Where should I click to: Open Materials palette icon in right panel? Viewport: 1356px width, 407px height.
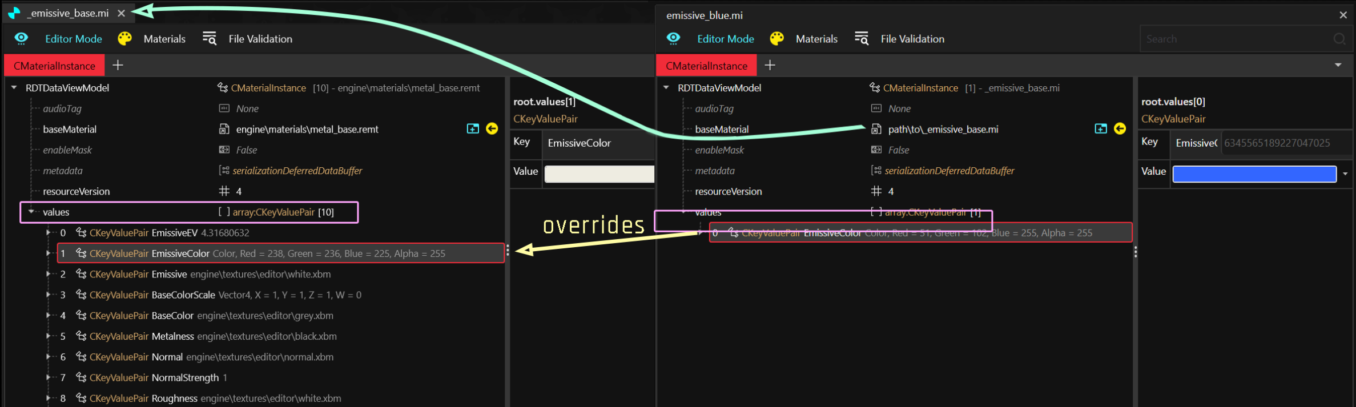click(x=776, y=38)
